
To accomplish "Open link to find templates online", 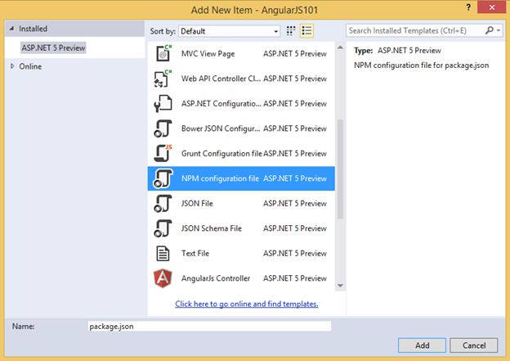I will (247, 304).
